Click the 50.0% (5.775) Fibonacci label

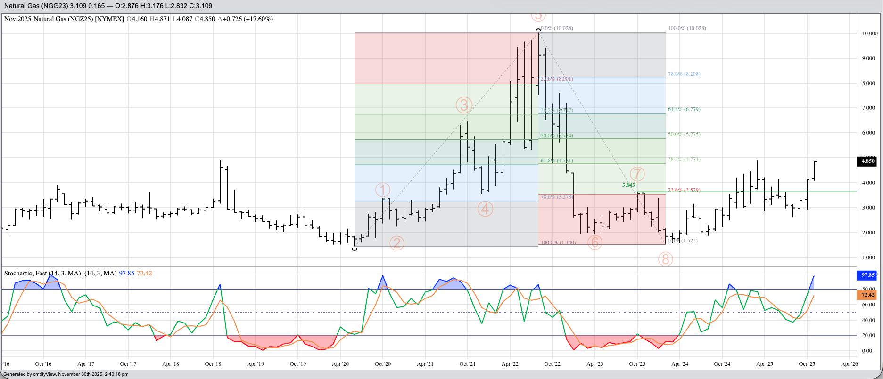(x=684, y=134)
